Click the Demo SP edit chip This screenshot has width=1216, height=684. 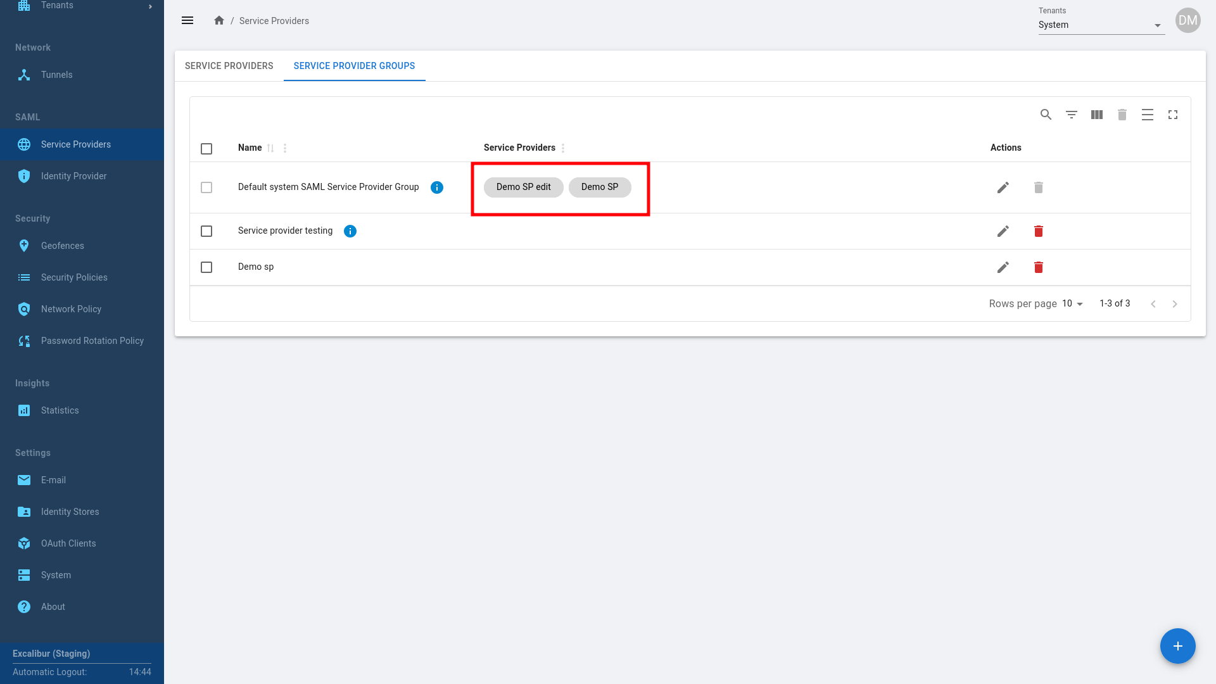[523, 187]
